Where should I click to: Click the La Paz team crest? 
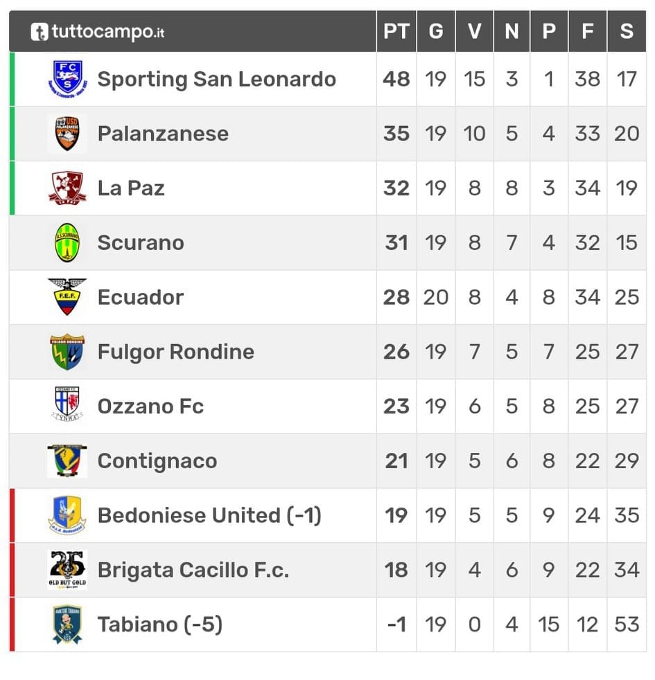point(67,188)
